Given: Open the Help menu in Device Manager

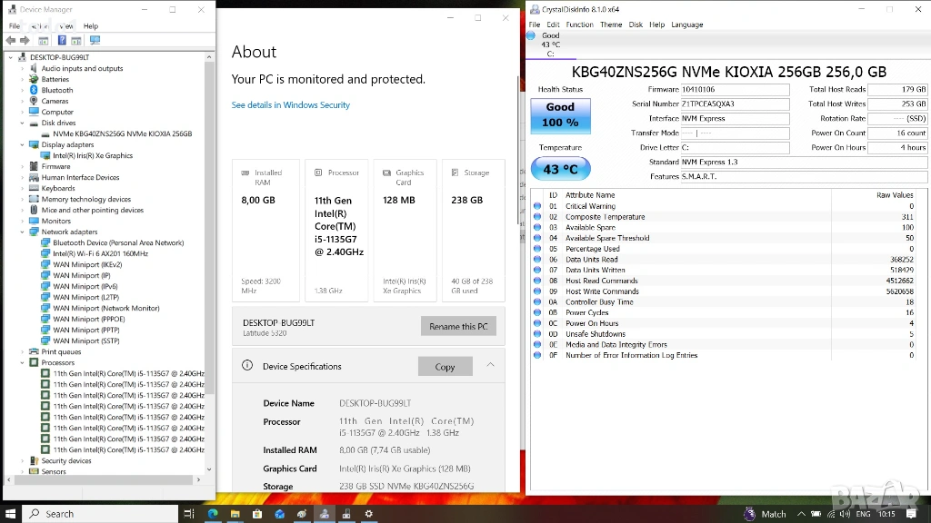Looking at the screenshot, I should 91,26.
